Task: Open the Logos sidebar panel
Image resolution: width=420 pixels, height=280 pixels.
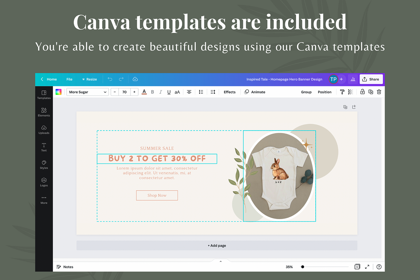Action: (44, 182)
